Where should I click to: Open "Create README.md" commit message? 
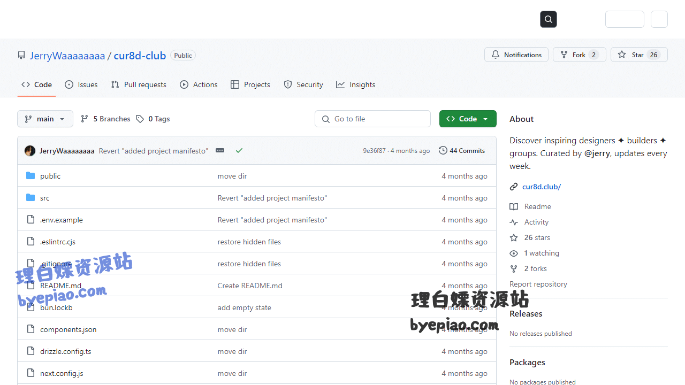pyautogui.click(x=250, y=286)
